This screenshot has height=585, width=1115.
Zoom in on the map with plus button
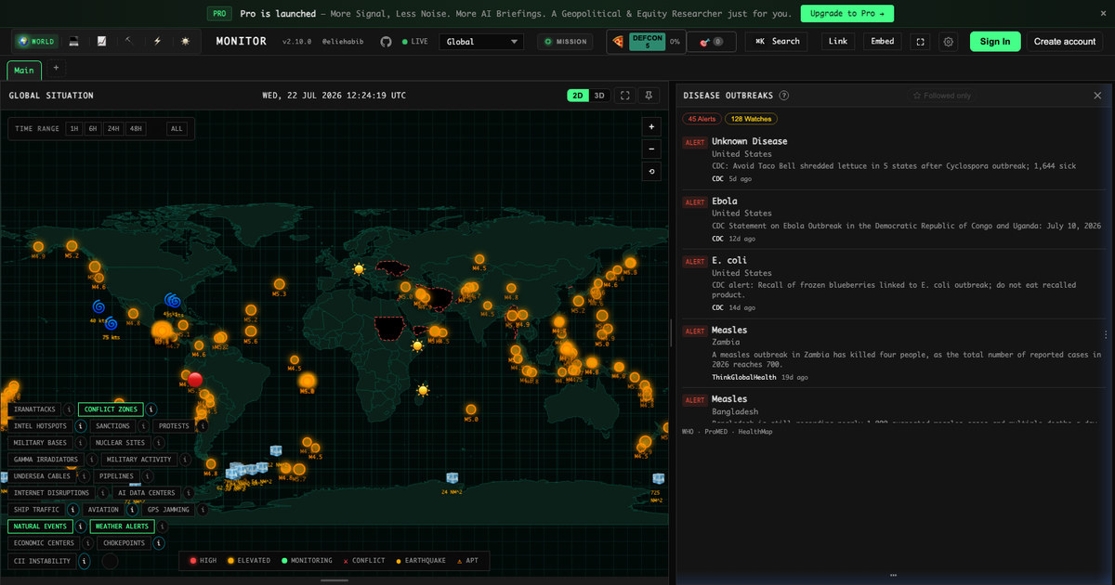pyautogui.click(x=651, y=126)
